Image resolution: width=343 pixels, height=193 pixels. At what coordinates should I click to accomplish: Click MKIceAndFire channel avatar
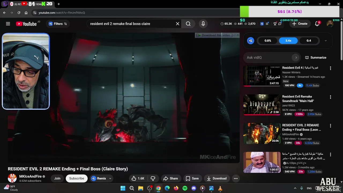[x=12, y=178]
